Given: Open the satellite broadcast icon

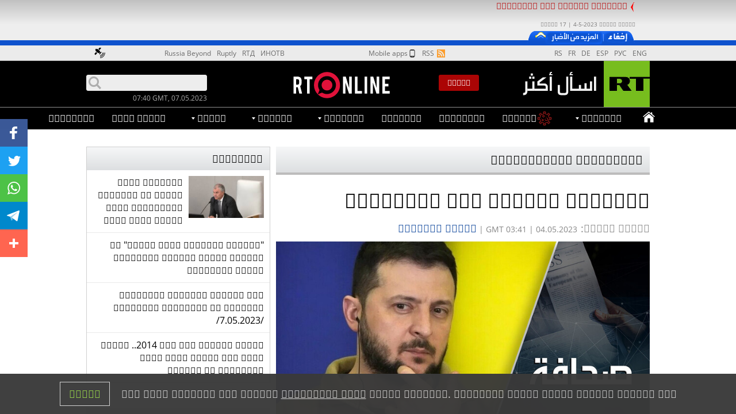Looking at the screenshot, I should point(99,53).
